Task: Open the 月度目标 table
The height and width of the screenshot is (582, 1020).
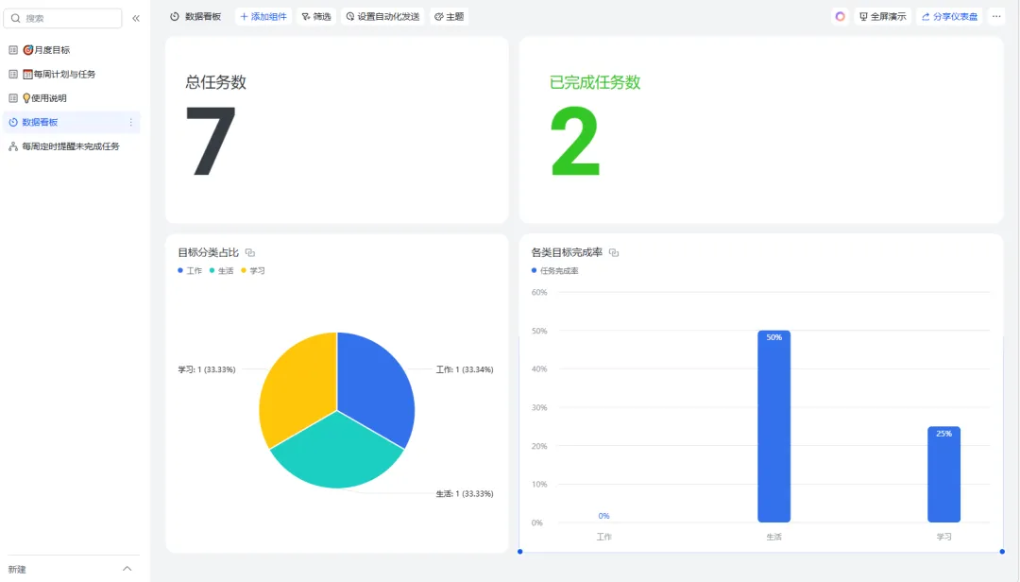Action: (x=51, y=50)
